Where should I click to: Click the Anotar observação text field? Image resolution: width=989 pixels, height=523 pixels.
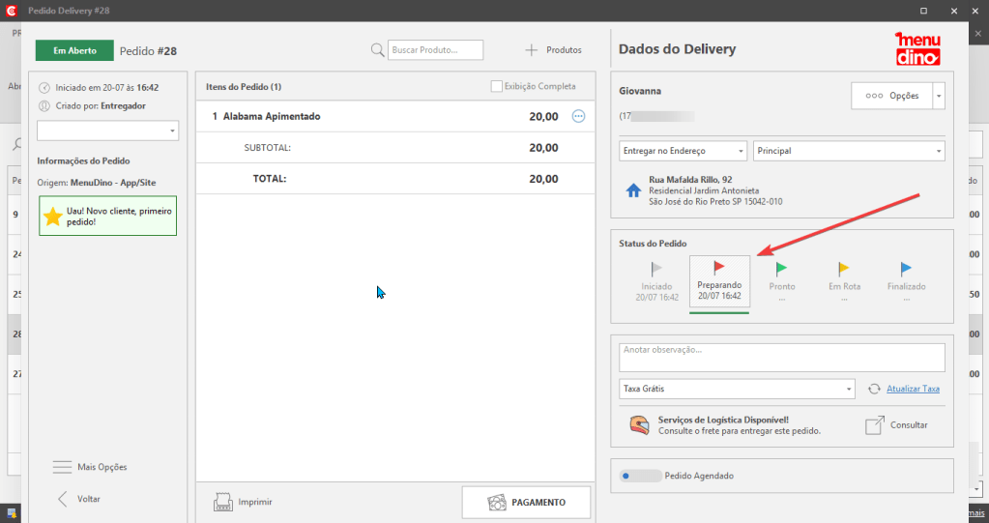point(782,357)
